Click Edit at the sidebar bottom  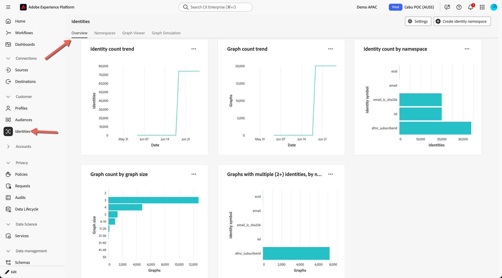pos(11,272)
